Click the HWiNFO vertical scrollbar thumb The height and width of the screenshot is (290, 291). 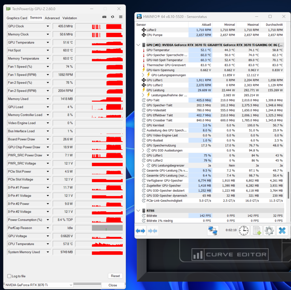288,185
